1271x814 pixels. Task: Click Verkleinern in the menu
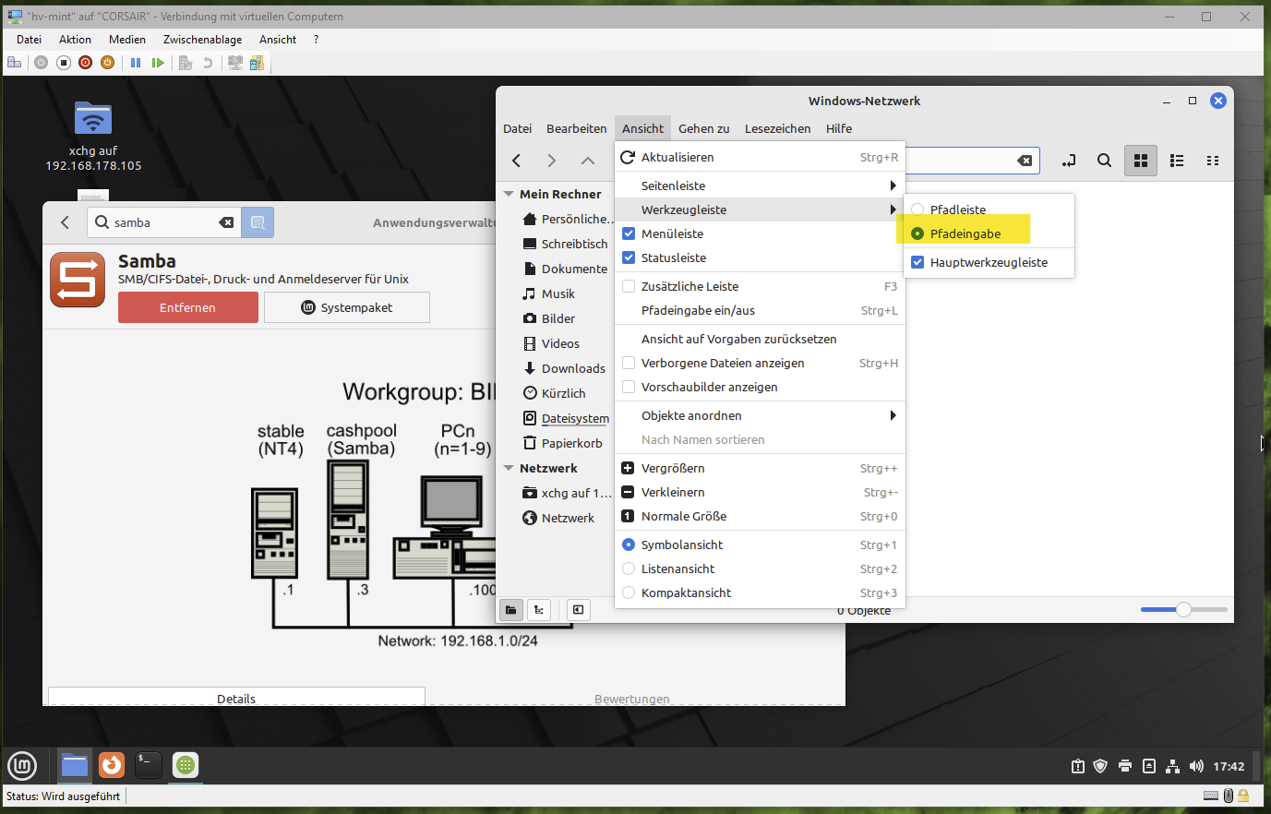760,492
